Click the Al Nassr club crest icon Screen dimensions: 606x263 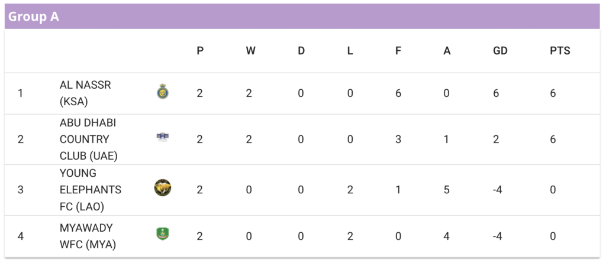(x=163, y=92)
